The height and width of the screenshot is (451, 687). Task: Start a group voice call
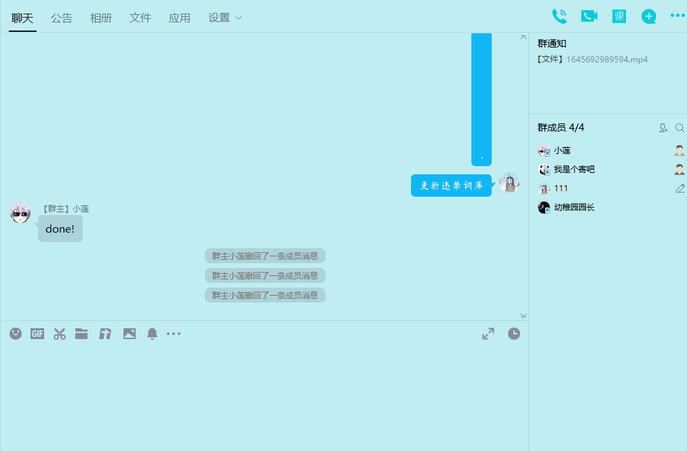tap(559, 16)
